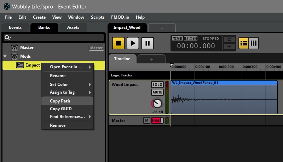Screen dimensions: 283x162
Task: Choose Remove from context menu
Action: (x=67, y=125)
